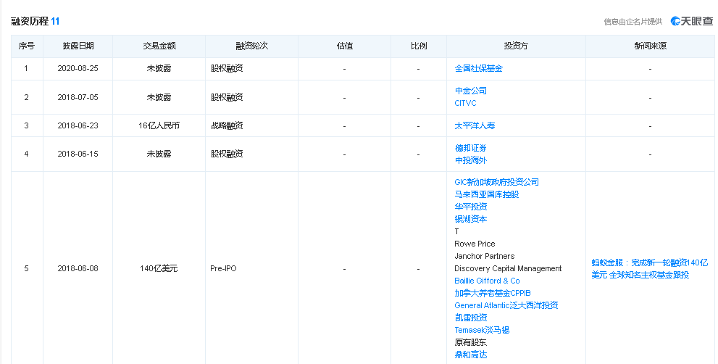Click the 融资轮次 column header

[251, 46]
